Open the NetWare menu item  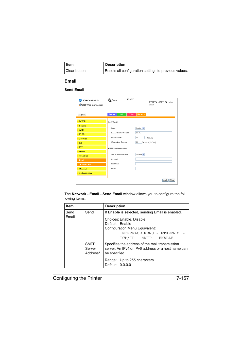[92, 139]
